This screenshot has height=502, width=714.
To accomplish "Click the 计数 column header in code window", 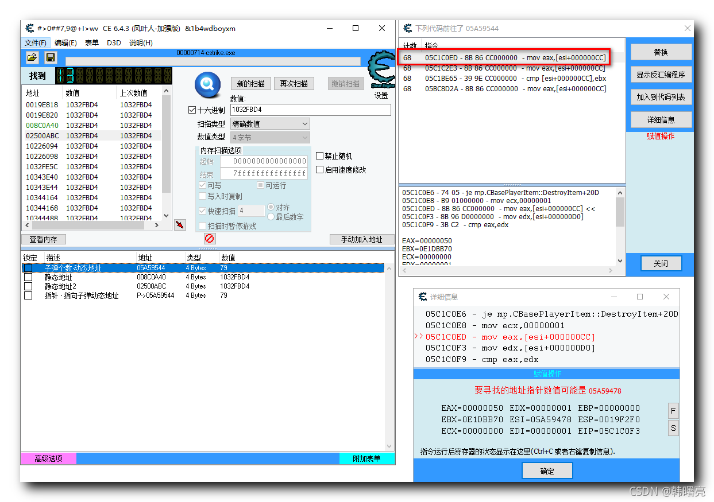I will 411,45.
